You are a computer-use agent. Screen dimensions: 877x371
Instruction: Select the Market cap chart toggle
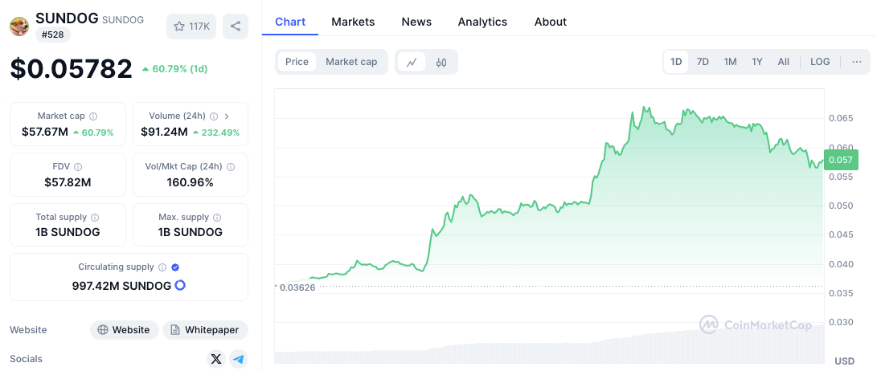(351, 62)
